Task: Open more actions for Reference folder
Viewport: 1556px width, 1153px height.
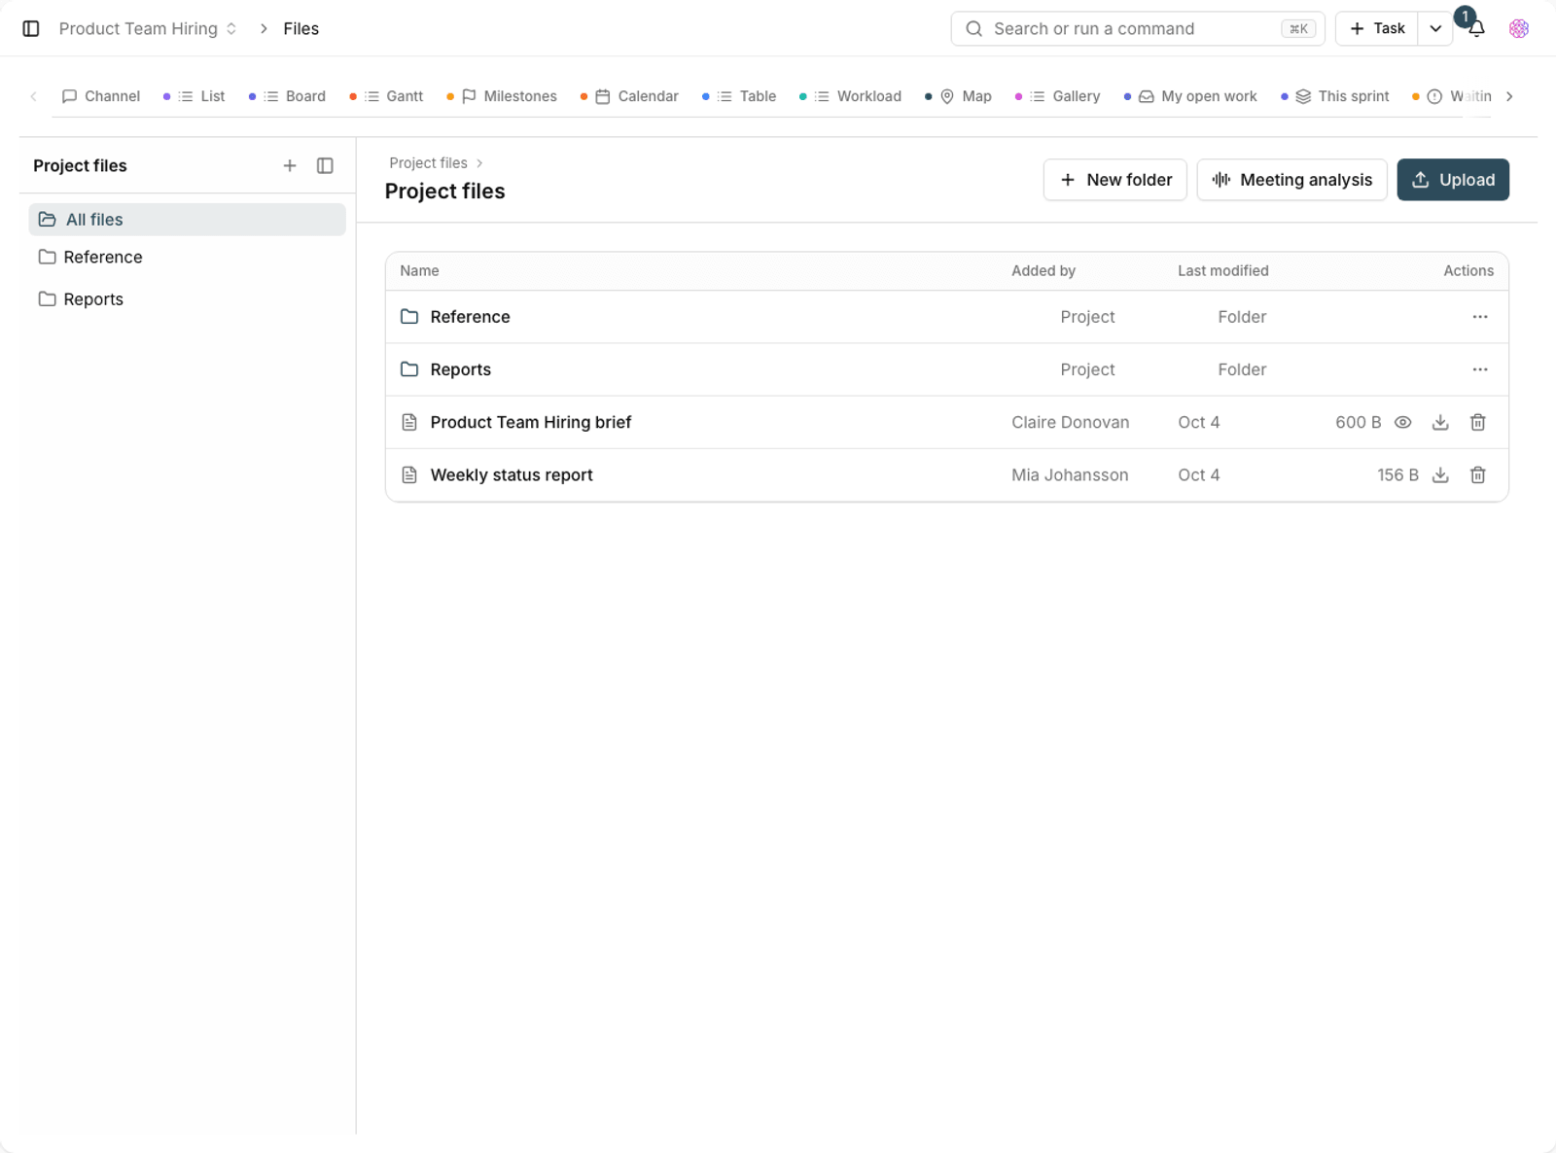Action: pyautogui.click(x=1480, y=317)
